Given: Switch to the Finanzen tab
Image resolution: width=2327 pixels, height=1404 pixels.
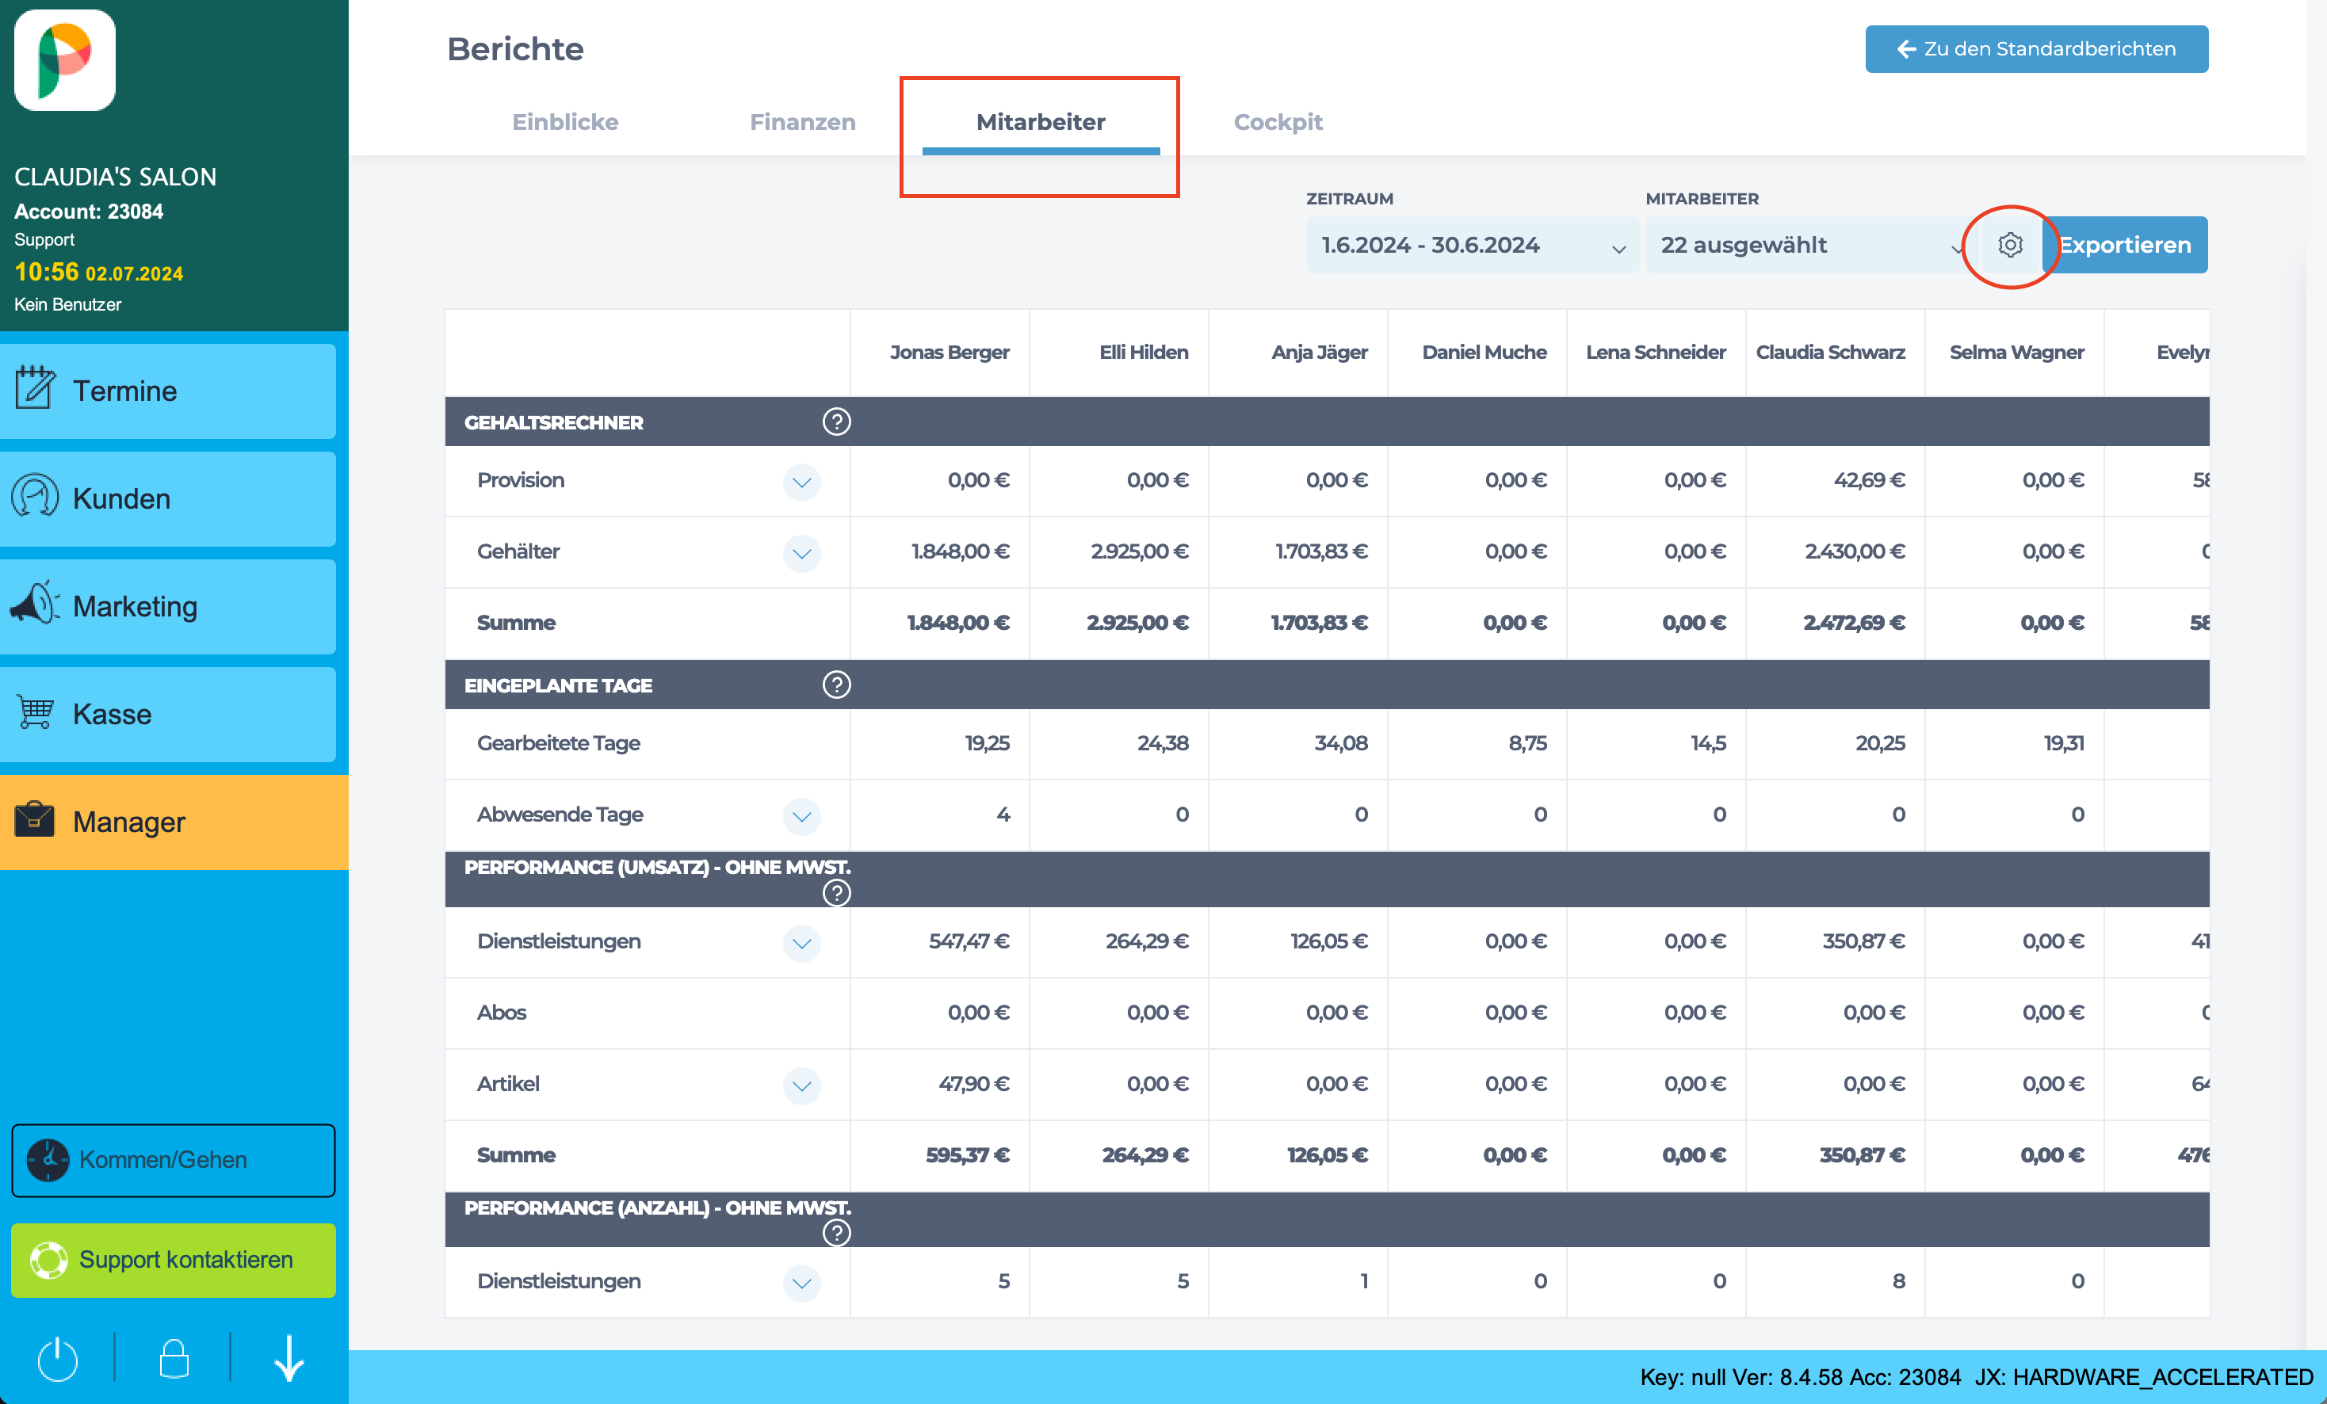Looking at the screenshot, I should click(x=802, y=122).
